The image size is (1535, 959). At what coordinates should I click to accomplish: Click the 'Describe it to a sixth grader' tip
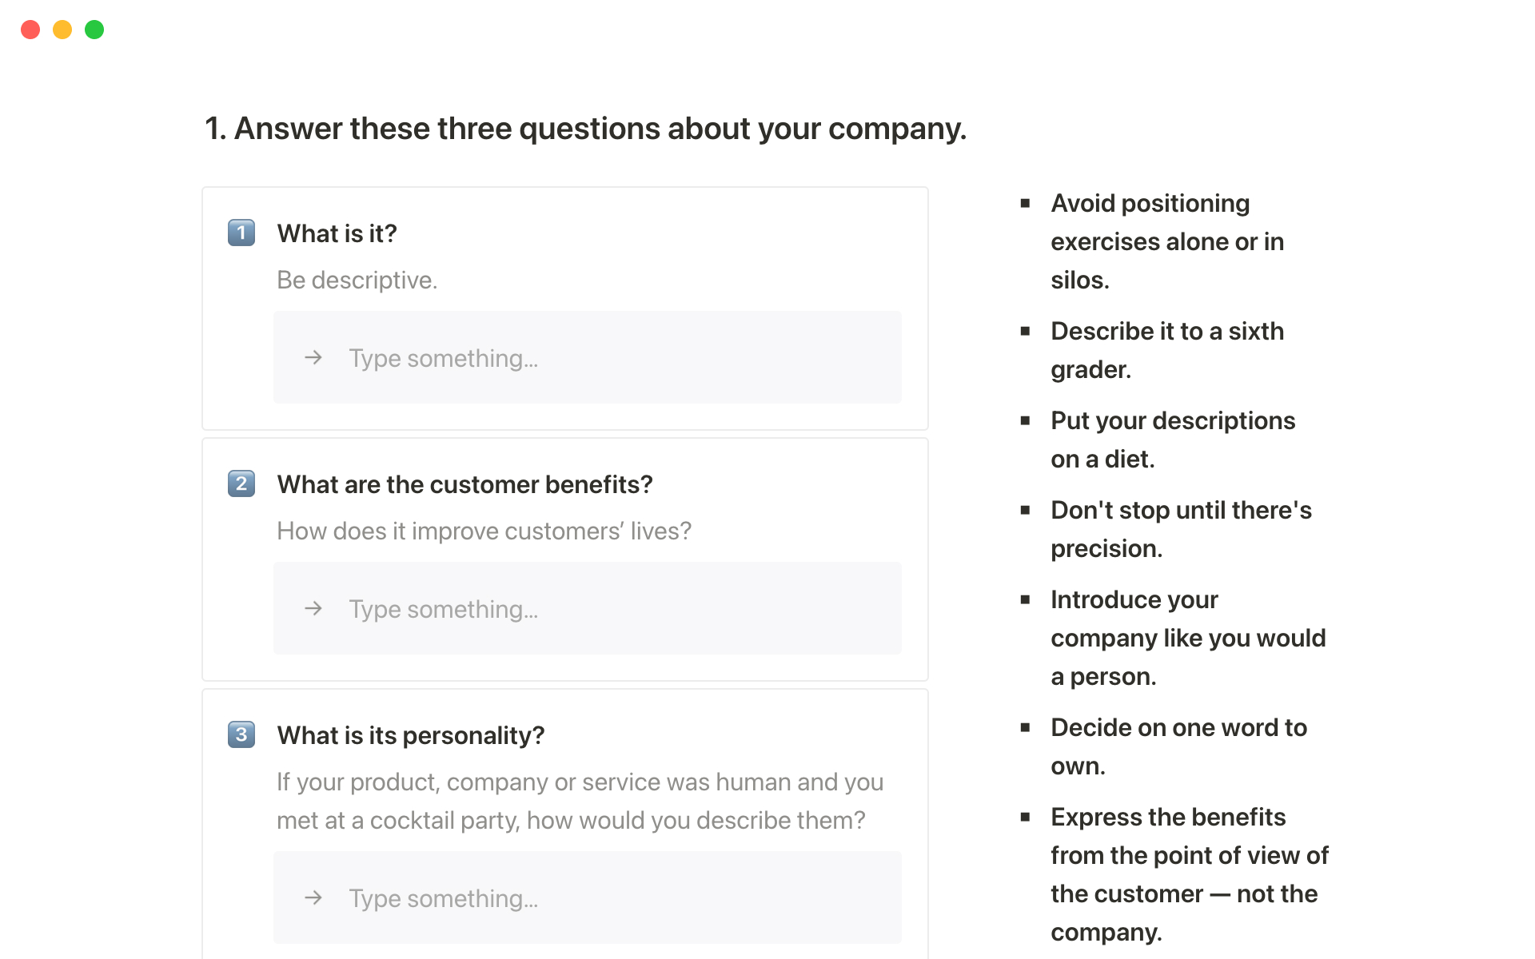tap(1166, 350)
